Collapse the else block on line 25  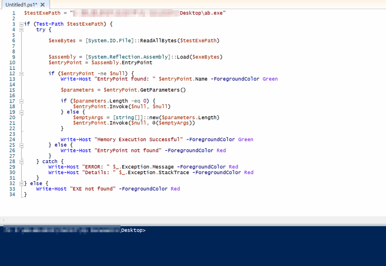coord(21,145)
